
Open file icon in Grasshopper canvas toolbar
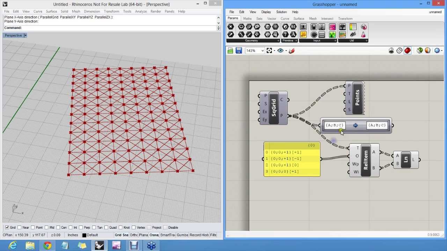point(230,51)
